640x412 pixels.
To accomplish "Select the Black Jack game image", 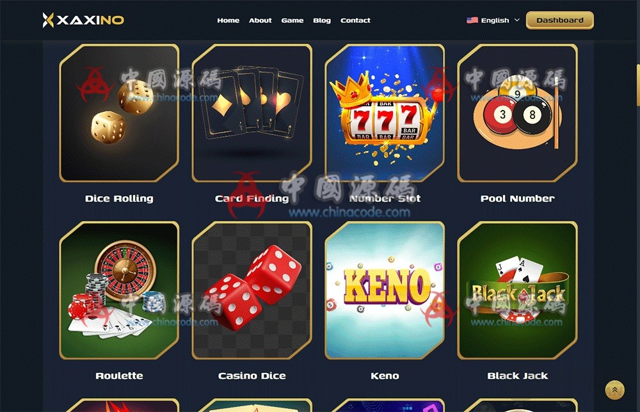I will [518, 290].
